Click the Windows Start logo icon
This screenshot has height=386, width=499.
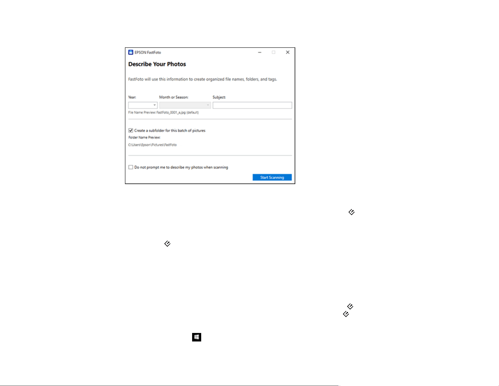pos(197,337)
